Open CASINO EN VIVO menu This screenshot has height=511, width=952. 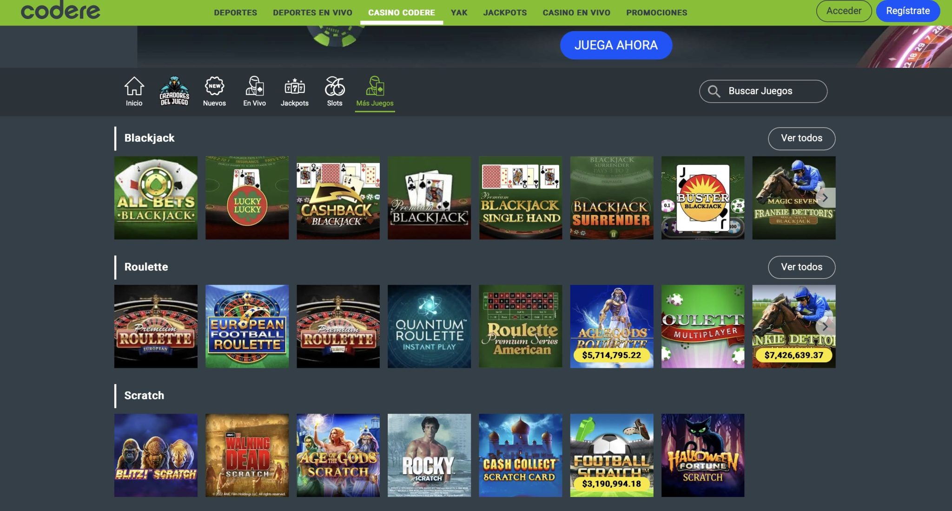click(576, 13)
